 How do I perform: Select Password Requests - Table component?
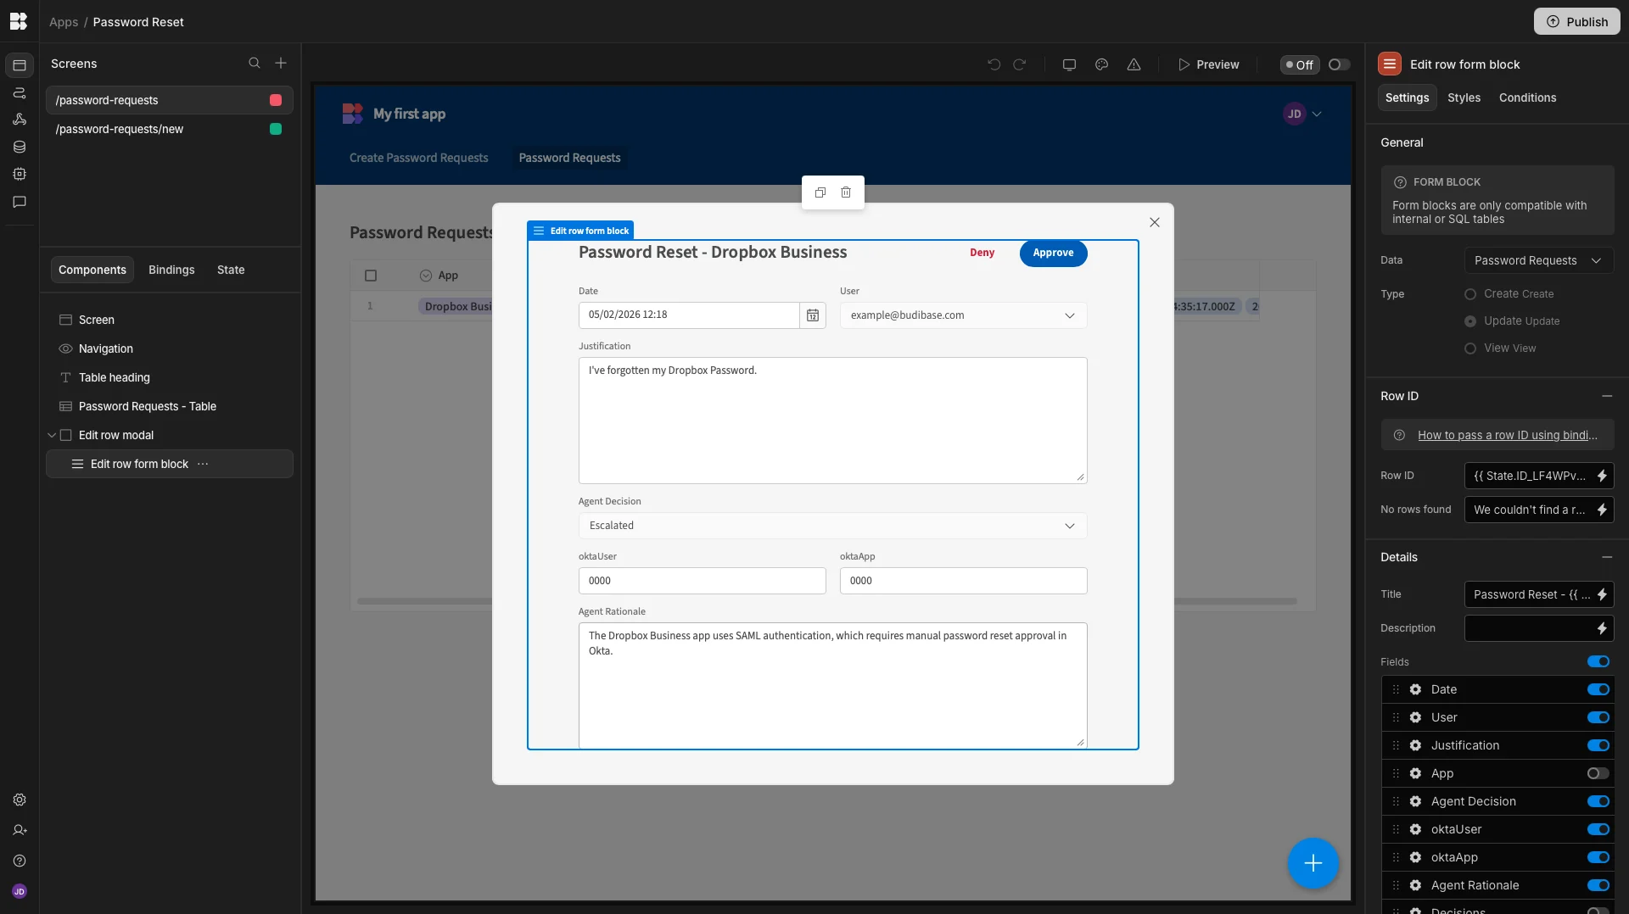tap(169, 406)
